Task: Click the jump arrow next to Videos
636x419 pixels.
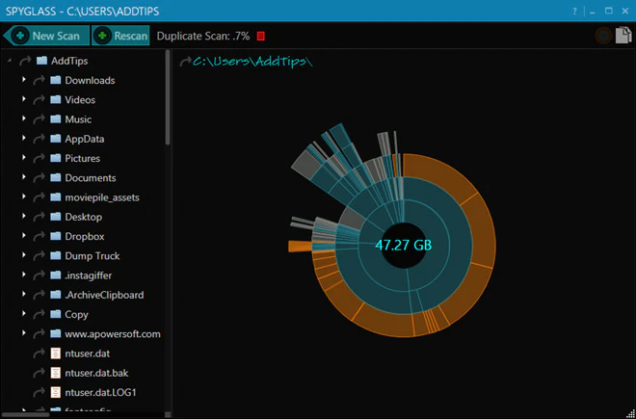Action: [39, 100]
